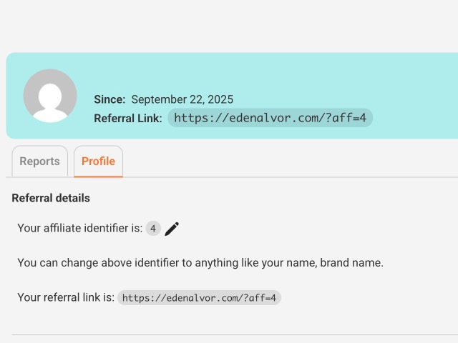Click the gray profile avatar placeholder
The image size is (458, 343).
click(50, 96)
